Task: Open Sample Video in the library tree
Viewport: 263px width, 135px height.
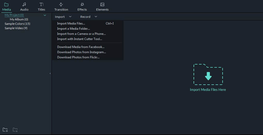Action: [x=16, y=28]
